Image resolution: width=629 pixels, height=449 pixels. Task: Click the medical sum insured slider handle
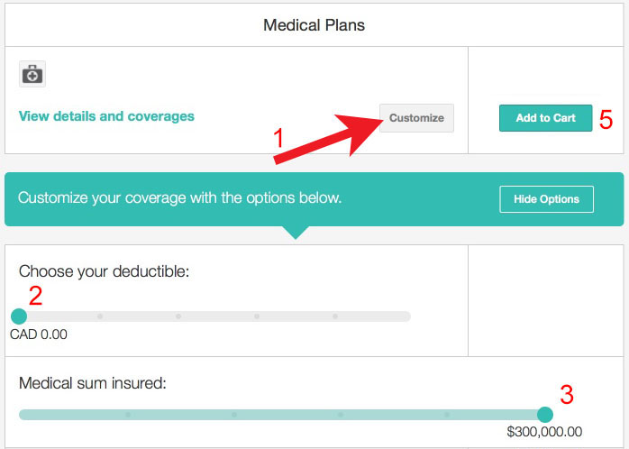click(x=545, y=415)
